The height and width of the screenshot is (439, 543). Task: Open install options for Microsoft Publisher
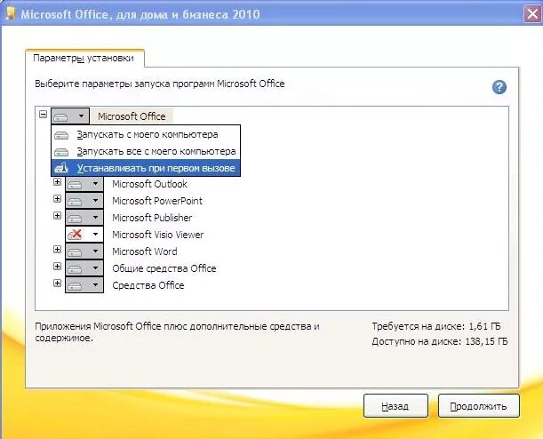(x=84, y=218)
